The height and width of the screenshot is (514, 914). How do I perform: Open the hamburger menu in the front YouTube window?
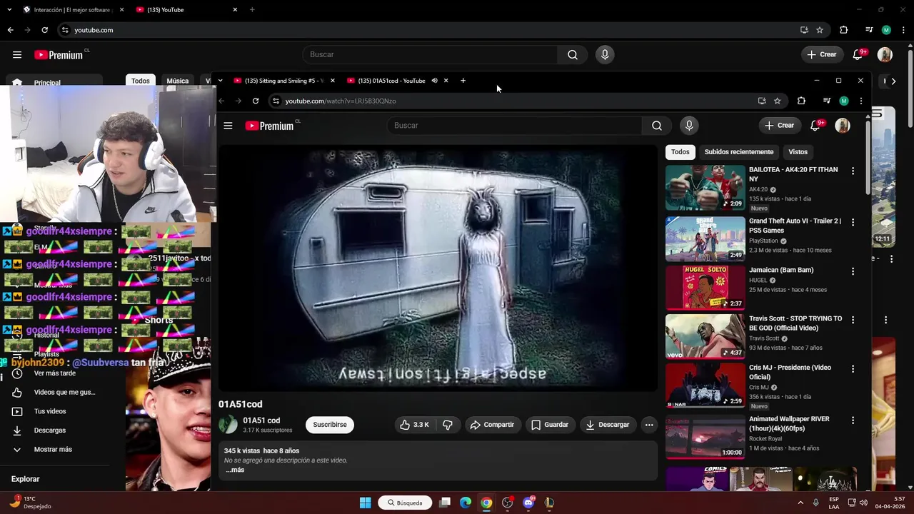(228, 126)
